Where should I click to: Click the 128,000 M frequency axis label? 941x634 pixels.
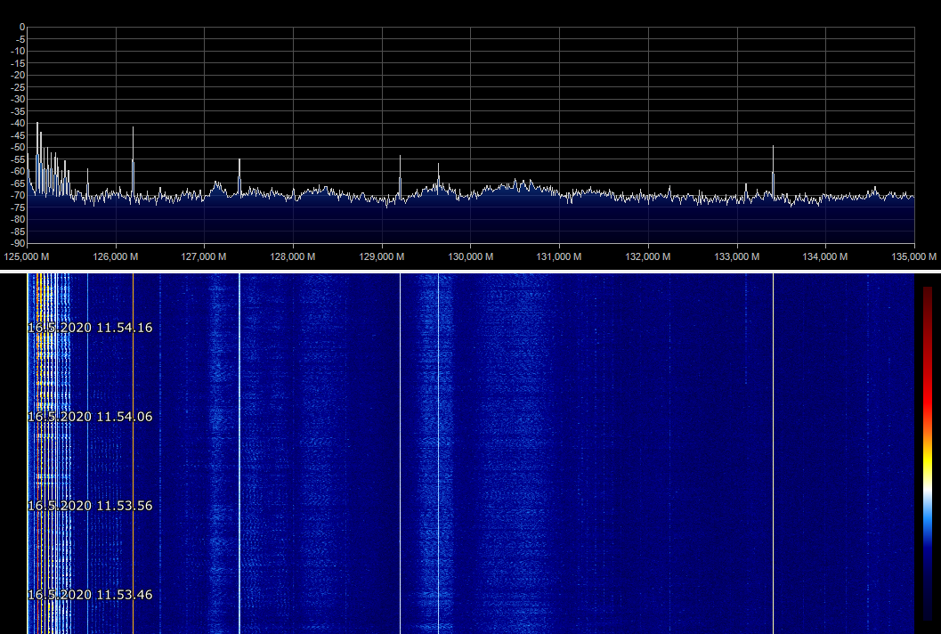click(x=293, y=257)
